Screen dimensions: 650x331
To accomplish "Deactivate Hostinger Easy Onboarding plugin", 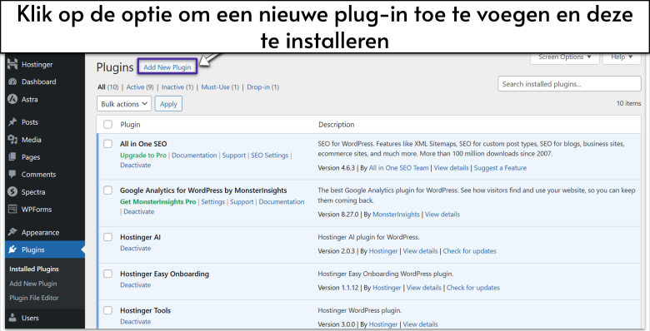I will coord(136,285).
